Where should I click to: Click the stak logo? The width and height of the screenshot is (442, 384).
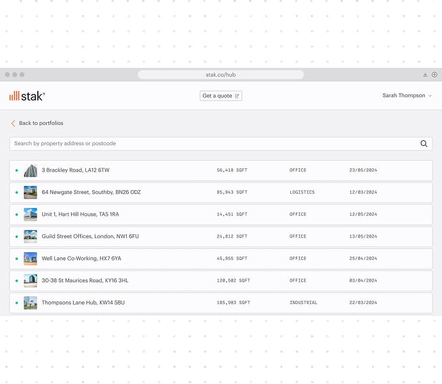27,96
